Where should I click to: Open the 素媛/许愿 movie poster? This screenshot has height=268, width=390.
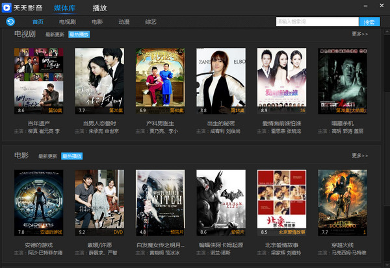99,202
